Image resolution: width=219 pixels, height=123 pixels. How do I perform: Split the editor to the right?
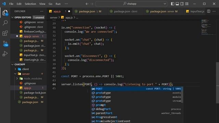pos(208,11)
